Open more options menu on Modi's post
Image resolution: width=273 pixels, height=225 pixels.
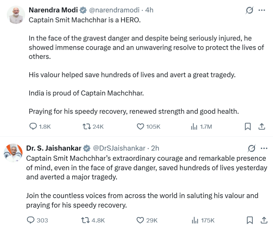pos(262,10)
